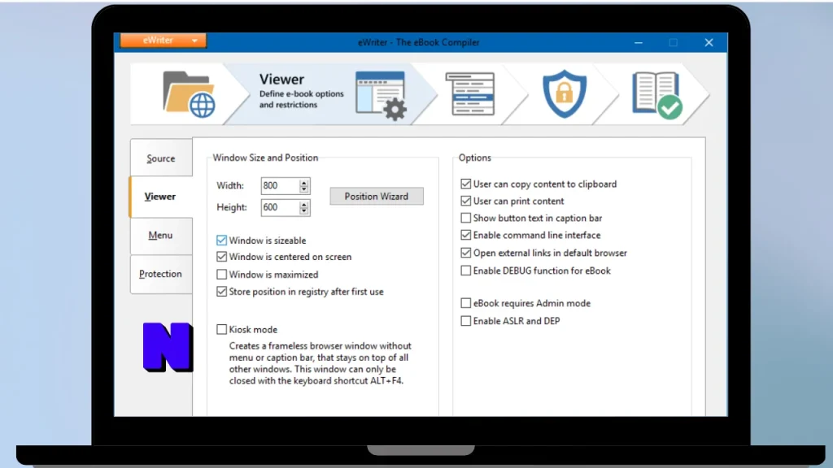The image size is (833, 468).
Task: Close the eWriter window
Action: click(709, 42)
